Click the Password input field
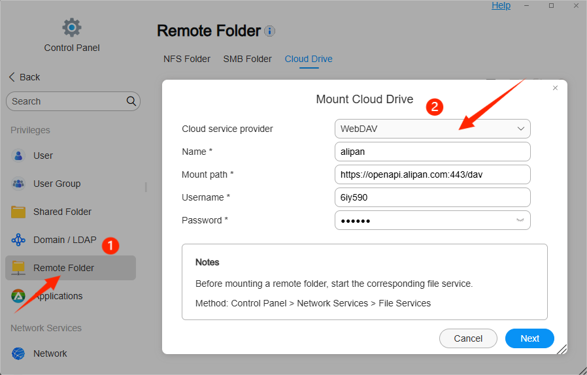 (432, 220)
